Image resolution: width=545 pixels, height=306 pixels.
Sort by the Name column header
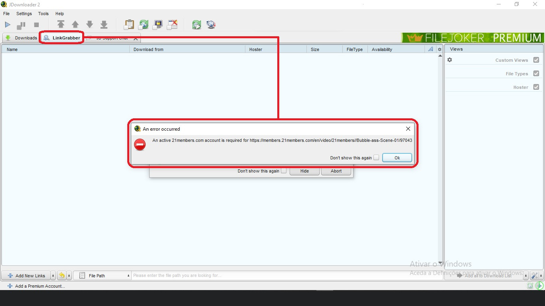(x=66, y=49)
